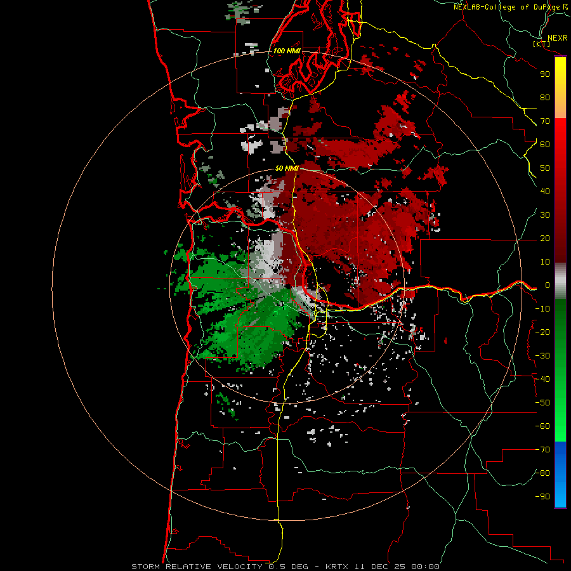Image resolution: width=571 pixels, height=571 pixels.
Task: Click the -30 value on velocity scale
Action: pos(542,356)
